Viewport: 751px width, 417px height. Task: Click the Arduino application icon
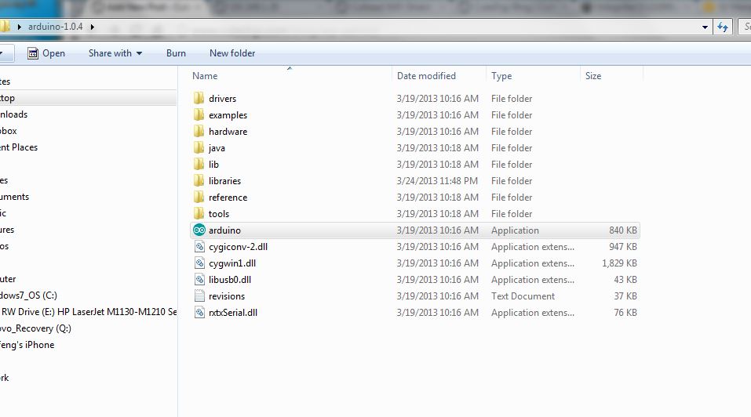199,230
